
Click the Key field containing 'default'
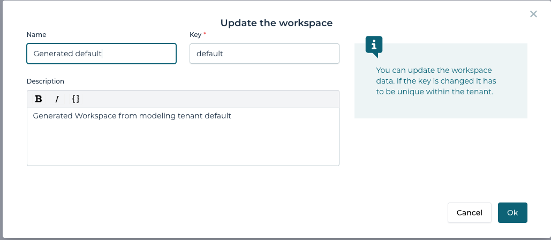pyautogui.click(x=264, y=54)
